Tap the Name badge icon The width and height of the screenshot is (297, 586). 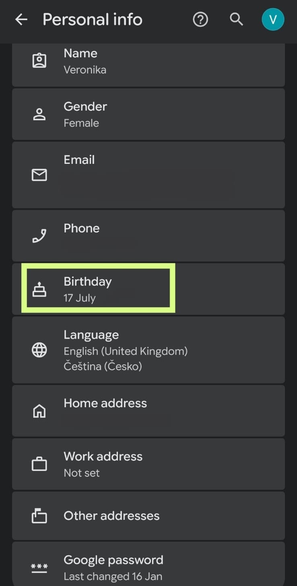(39, 61)
